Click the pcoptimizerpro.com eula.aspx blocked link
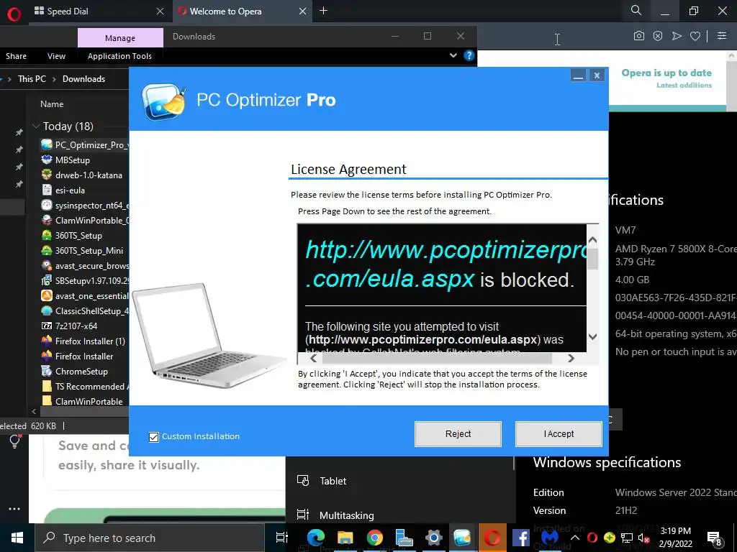Image resolution: width=737 pixels, height=552 pixels. [x=446, y=264]
